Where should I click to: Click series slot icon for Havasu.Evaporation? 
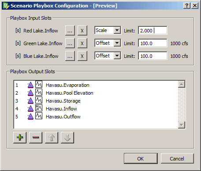(x=39, y=85)
